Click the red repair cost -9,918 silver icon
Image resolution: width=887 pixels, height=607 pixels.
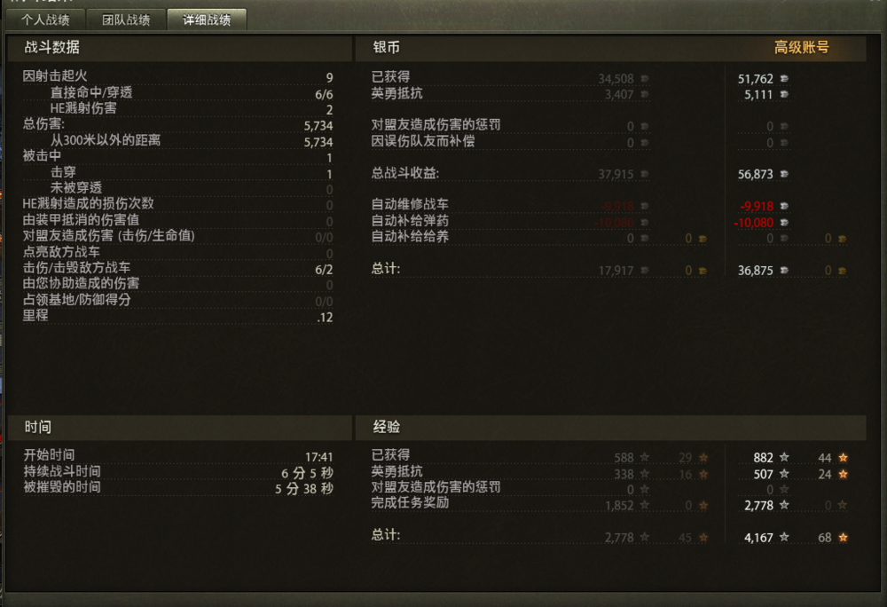tap(784, 206)
